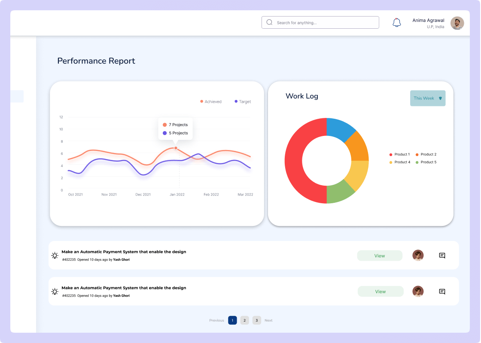
Task: Focus the Search for anything field
Action: [x=324, y=23]
